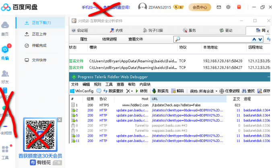
Task: Switch to 服务 tab in 火绒剑
Action: 190,31
